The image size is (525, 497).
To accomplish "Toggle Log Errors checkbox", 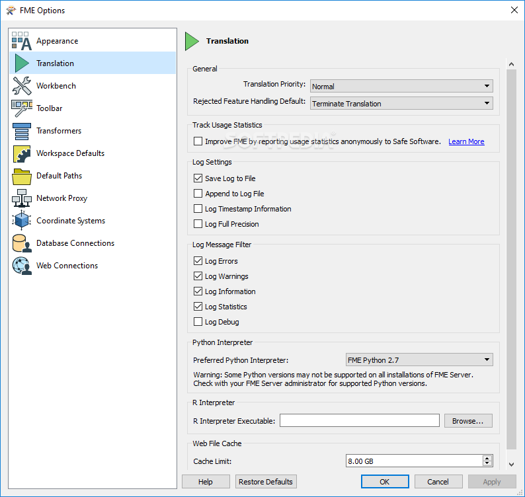I will click(198, 260).
